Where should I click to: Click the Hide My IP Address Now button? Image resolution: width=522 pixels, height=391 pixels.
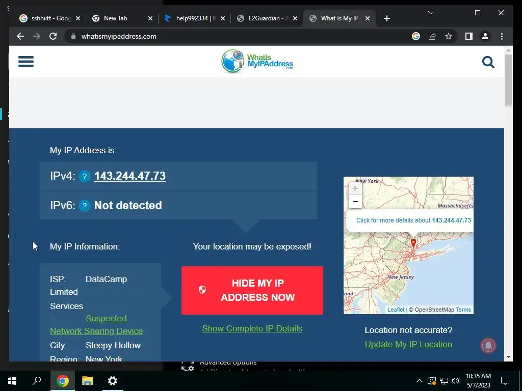(x=252, y=290)
